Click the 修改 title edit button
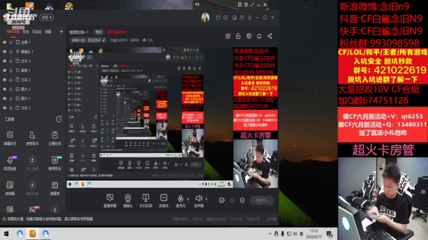Screen dimensions: 428x240 click(99, 32)
